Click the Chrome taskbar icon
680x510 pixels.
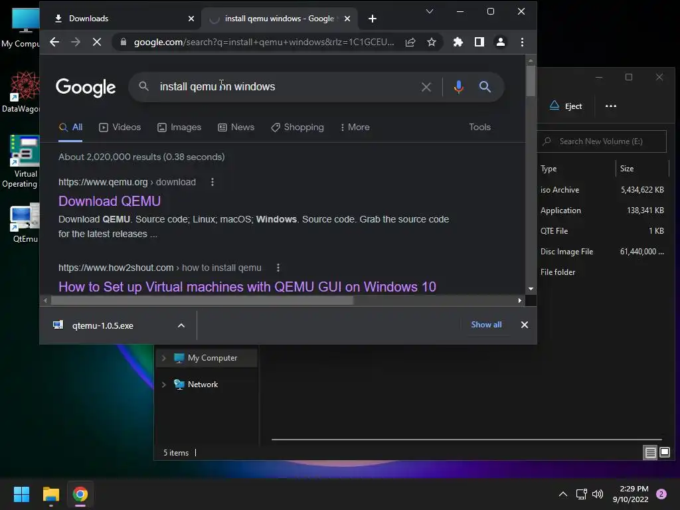pos(80,494)
